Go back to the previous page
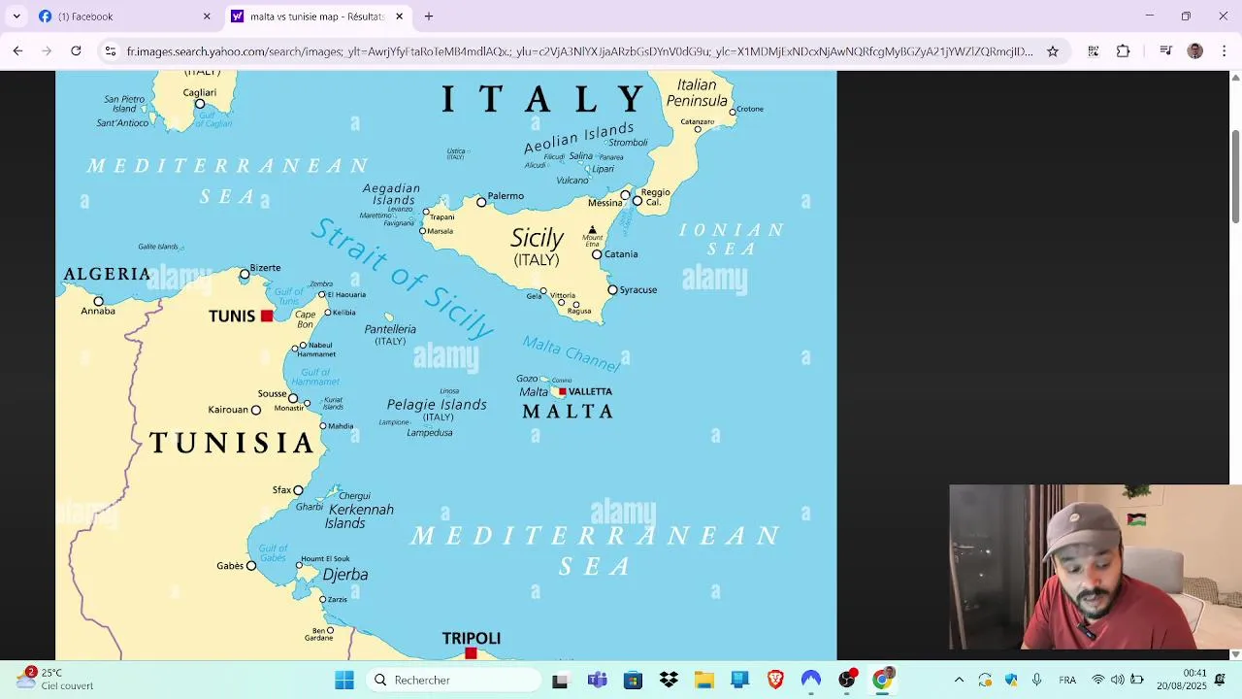The height and width of the screenshot is (699, 1242). [17, 51]
